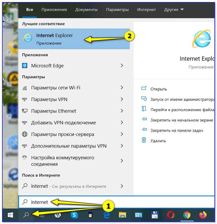Select the Параметры прокси-сервера result
The width and height of the screenshot is (217, 224).
coord(74,134)
